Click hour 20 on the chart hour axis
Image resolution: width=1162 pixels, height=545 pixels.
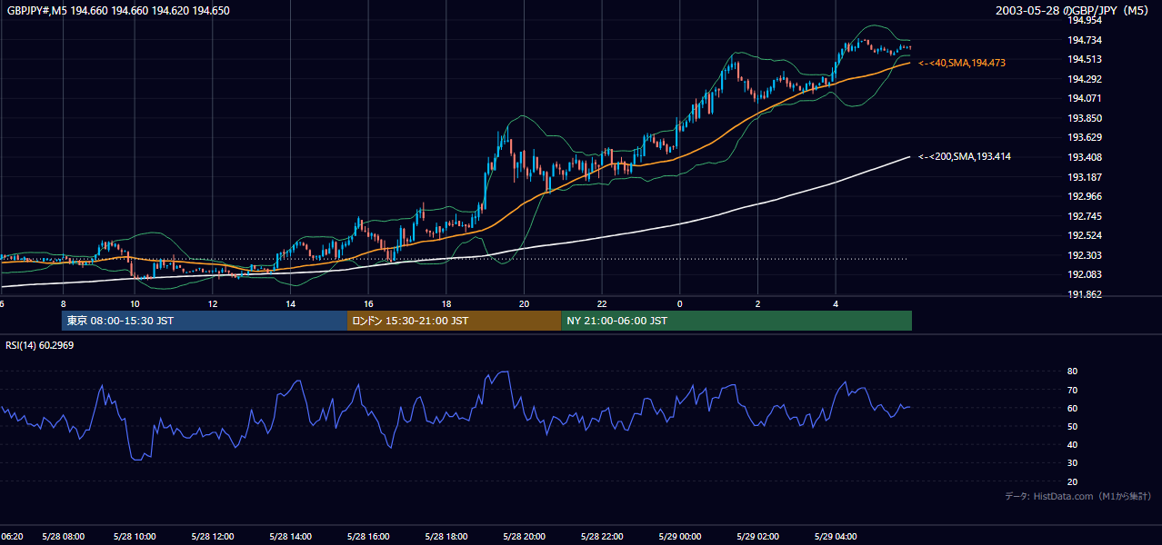pos(524,303)
